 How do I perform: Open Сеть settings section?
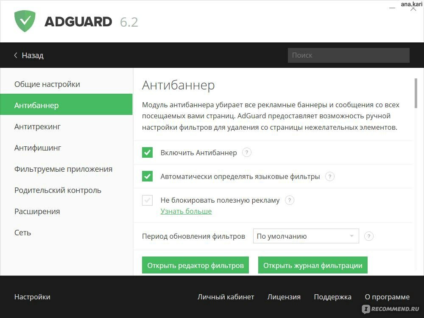point(66,232)
